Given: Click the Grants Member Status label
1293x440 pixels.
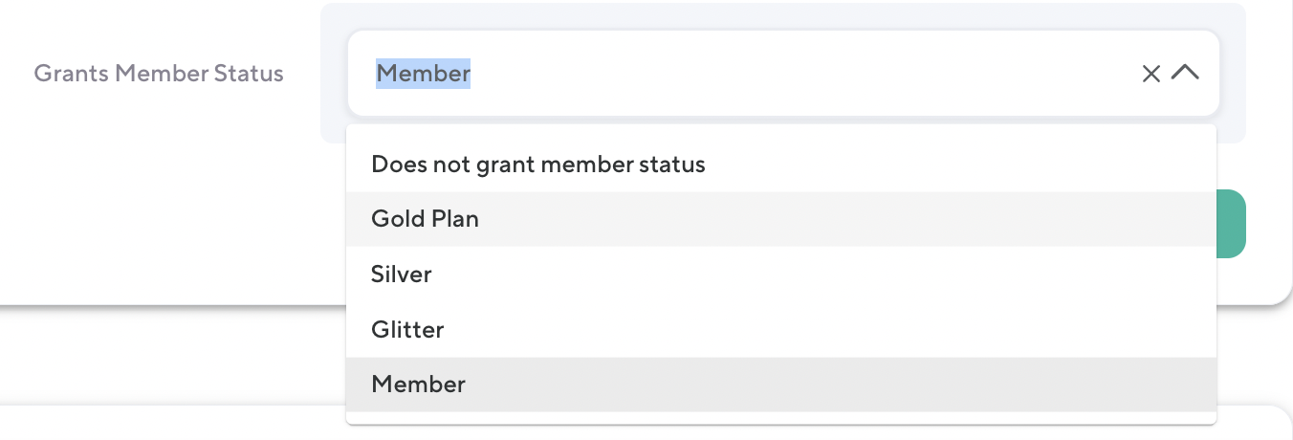Looking at the screenshot, I should click(x=159, y=74).
